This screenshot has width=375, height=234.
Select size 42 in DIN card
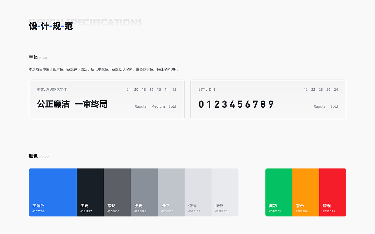click(306, 90)
